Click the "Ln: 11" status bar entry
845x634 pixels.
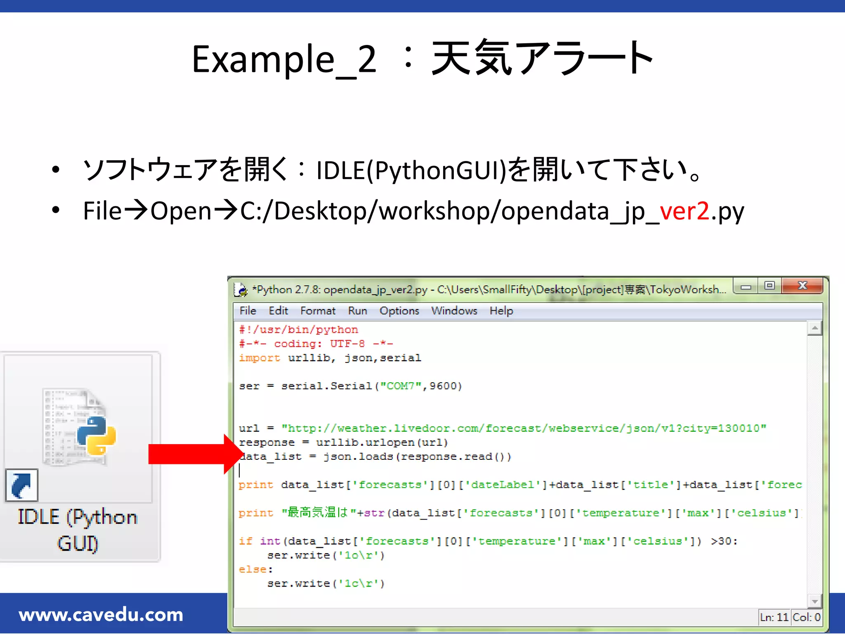(x=774, y=617)
